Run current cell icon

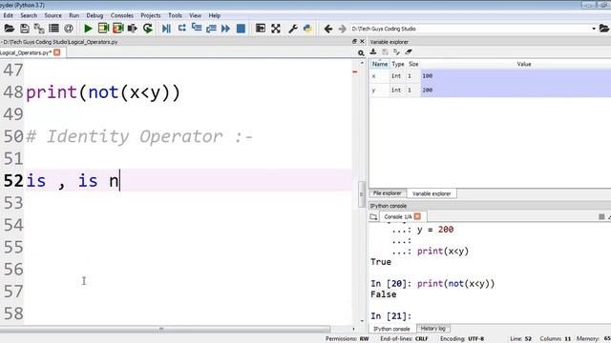pos(103,29)
